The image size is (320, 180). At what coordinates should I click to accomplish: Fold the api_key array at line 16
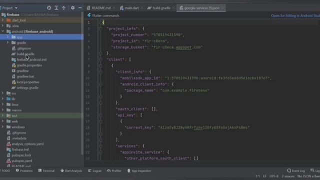[x=100, y=115]
